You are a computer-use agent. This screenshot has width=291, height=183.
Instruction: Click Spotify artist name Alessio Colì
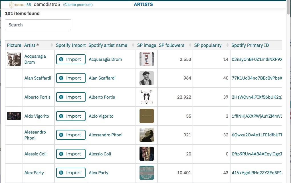[x=100, y=154]
